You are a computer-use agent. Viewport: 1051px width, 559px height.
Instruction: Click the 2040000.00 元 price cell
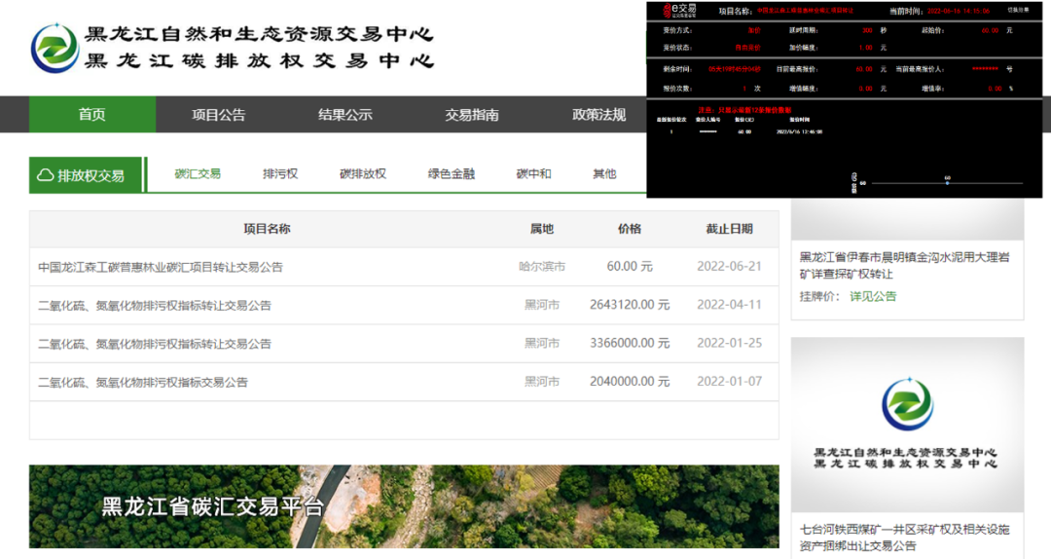(630, 381)
